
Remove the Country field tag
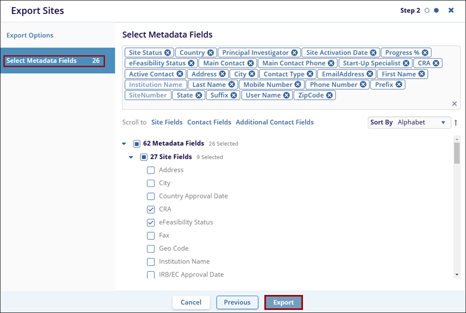pos(210,53)
